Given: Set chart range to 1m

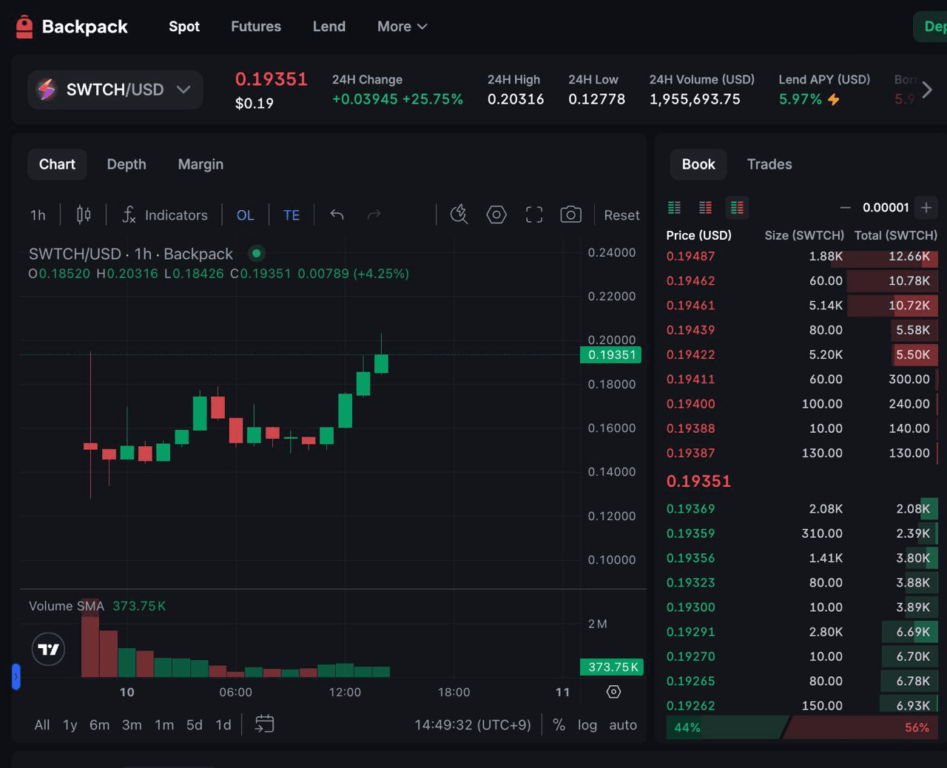Looking at the screenshot, I should (x=164, y=725).
